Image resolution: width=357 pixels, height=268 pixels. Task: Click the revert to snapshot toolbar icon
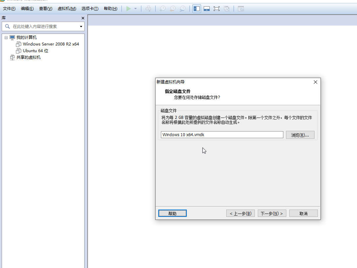pyautogui.click(x=173, y=9)
